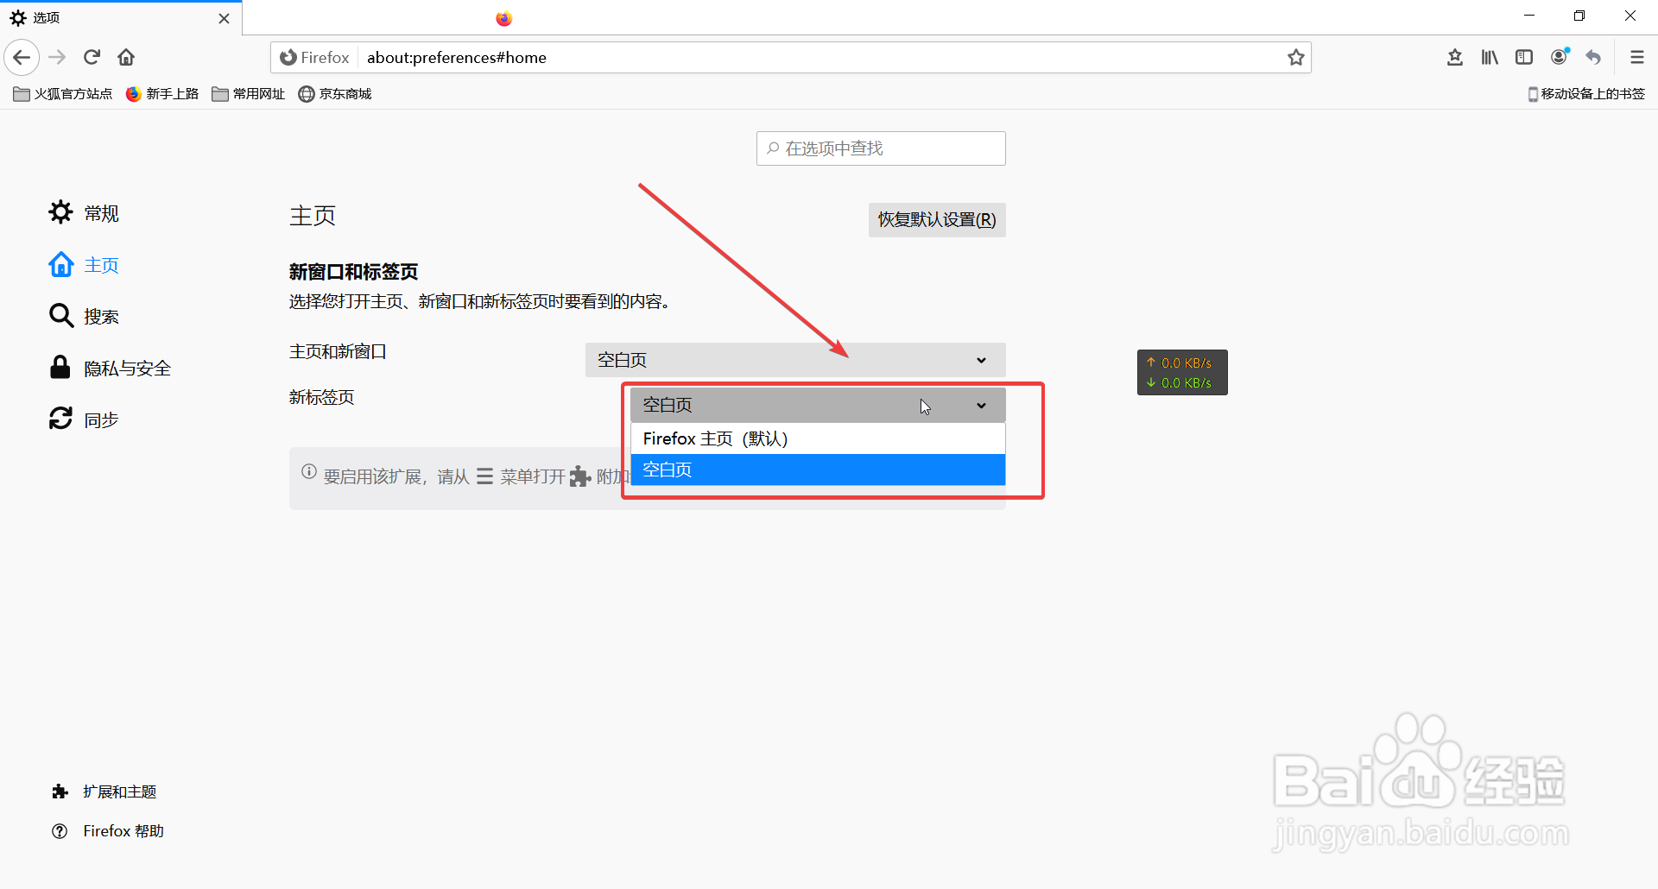Open the 隐私与安全 settings category

pos(110,369)
